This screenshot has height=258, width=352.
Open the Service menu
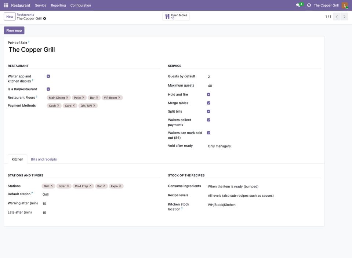tap(41, 5)
